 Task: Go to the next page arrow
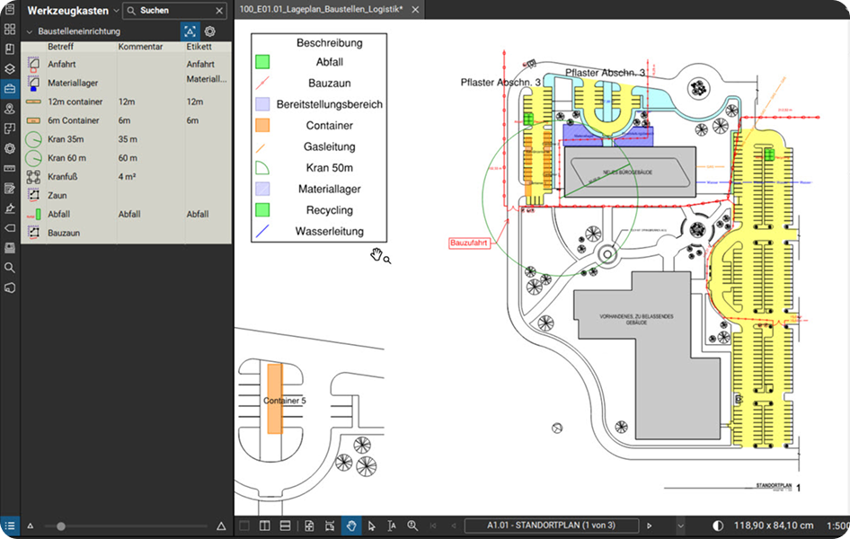click(650, 526)
